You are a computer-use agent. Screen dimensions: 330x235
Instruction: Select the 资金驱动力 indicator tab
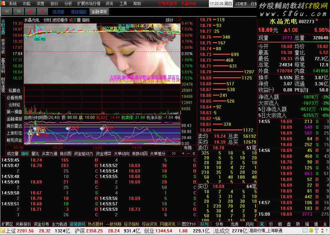[83, 154]
